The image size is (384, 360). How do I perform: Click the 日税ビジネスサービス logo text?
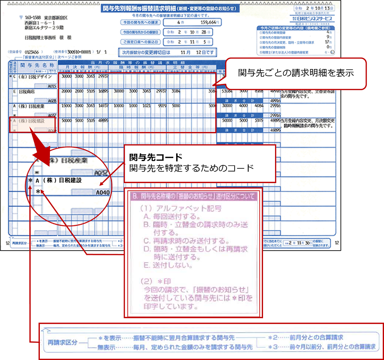pos(312,19)
